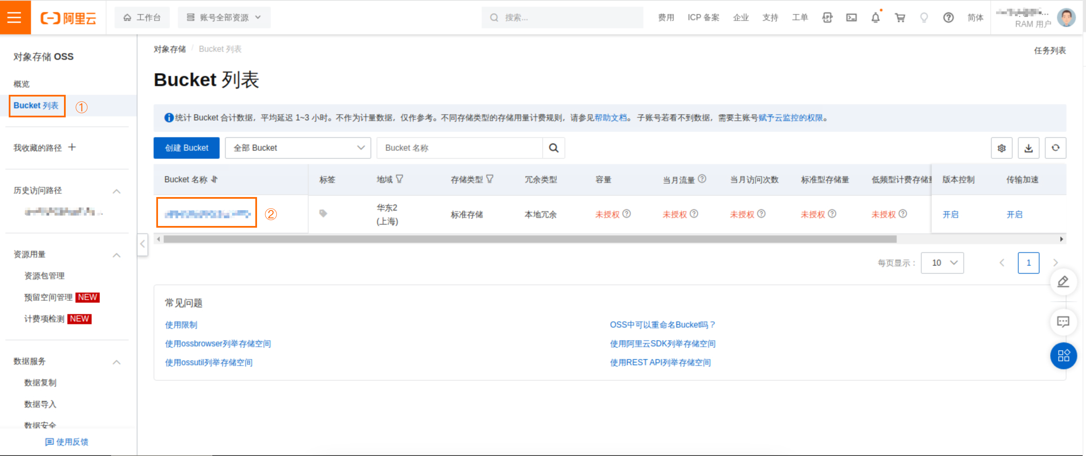This screenshot has width=1086, height=456.
Task: Open the help question mark icon
Action: 948,18
